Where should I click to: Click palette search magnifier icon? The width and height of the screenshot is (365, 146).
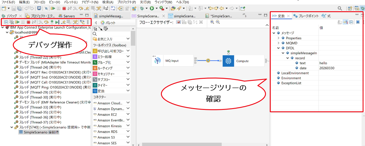[x=95, y=34]
